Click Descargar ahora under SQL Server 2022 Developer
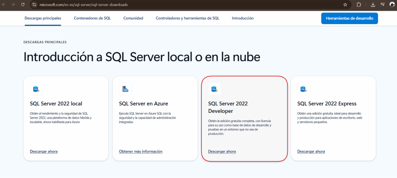Viewport: 397px width, 178px height. tap(222, 152)
